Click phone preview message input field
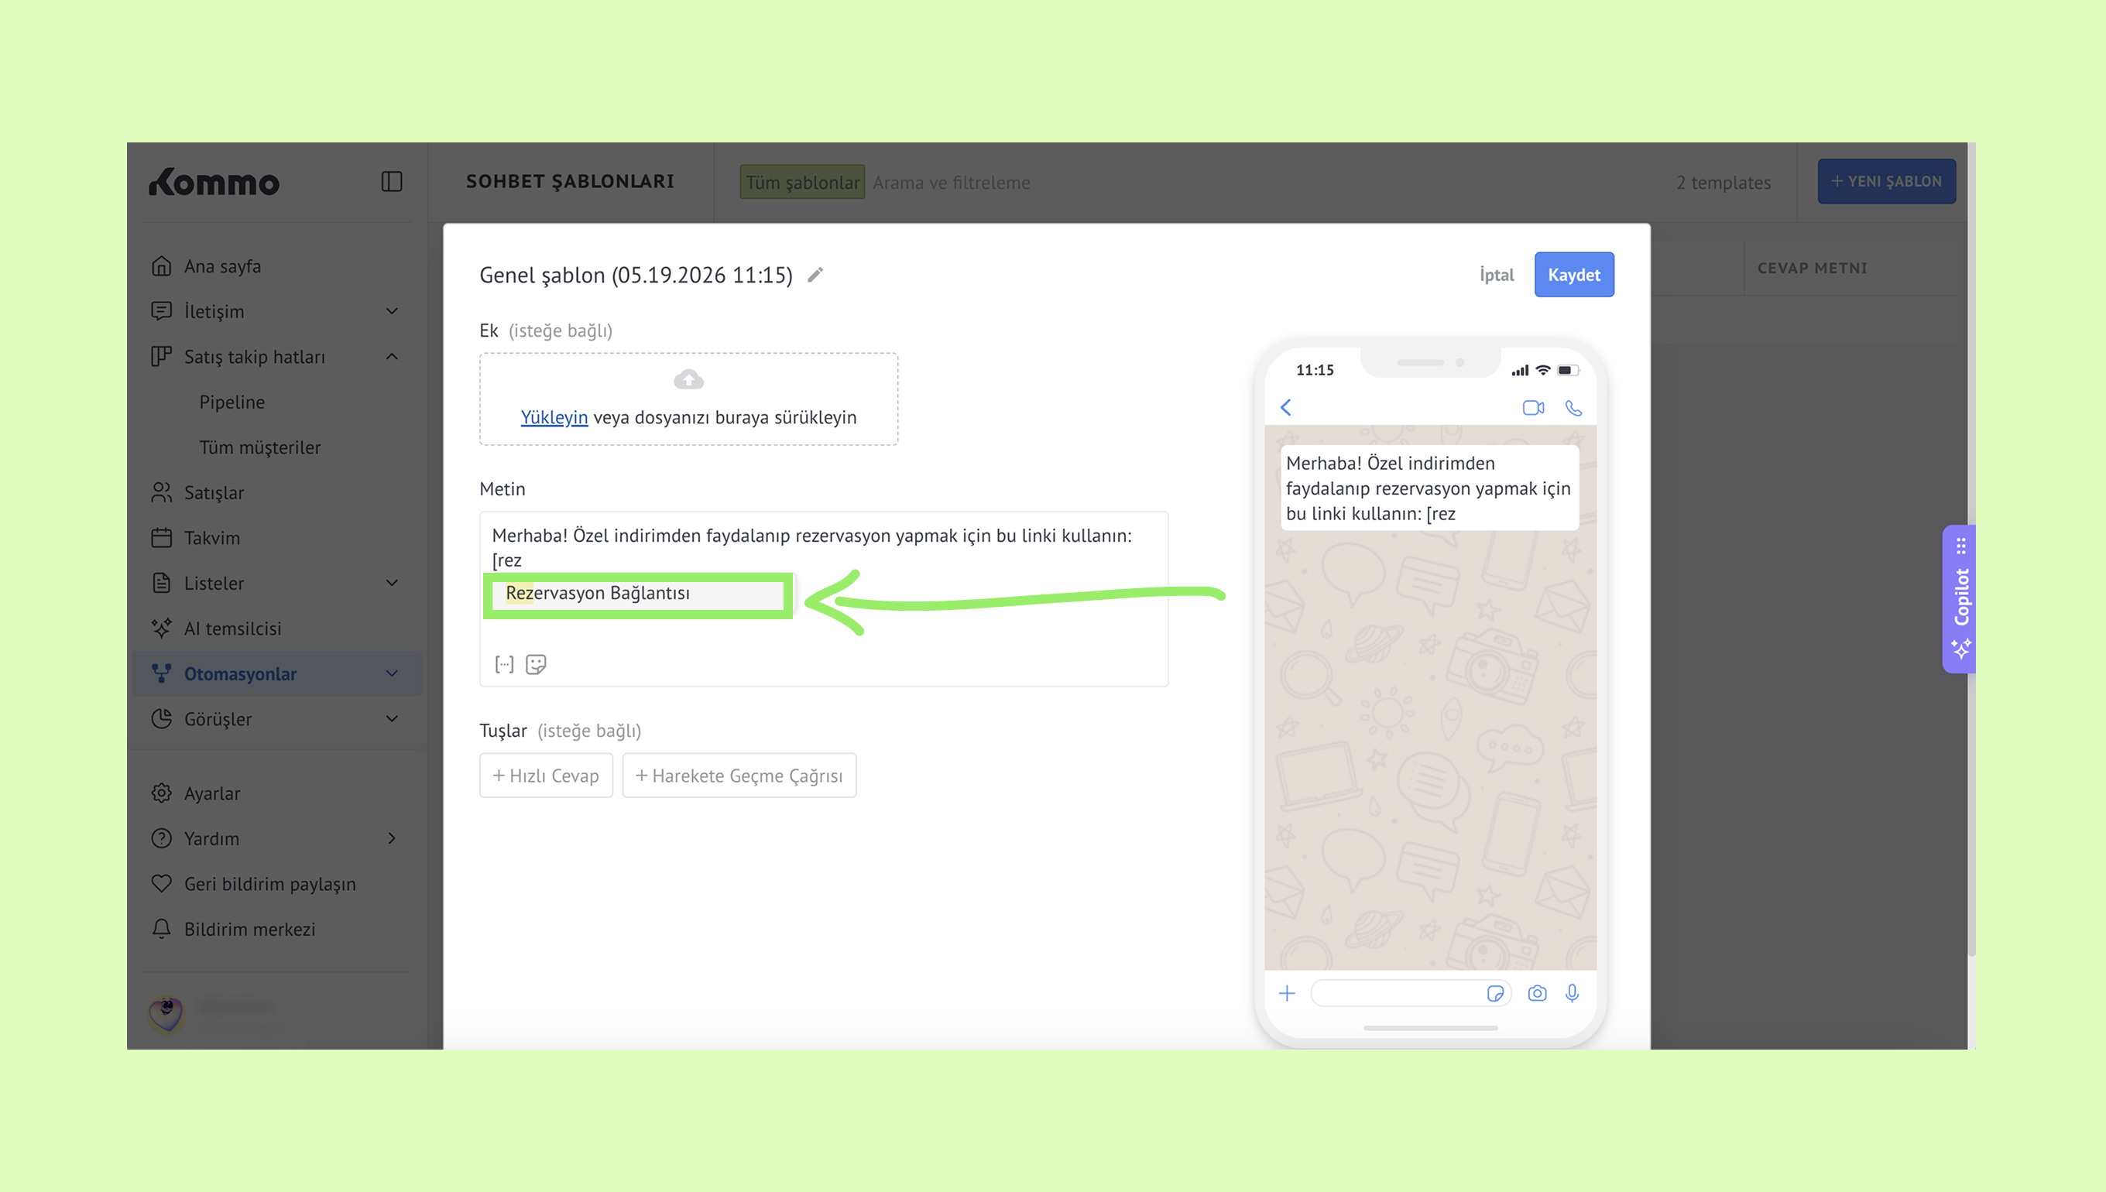The image size is (2106, 1192). [x=1410, y=993]
